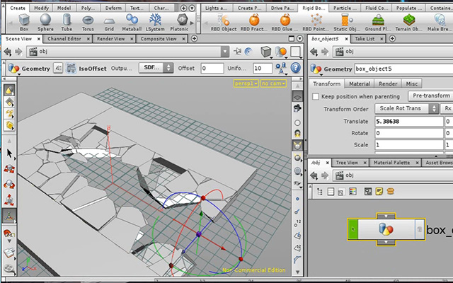Screen dimensions: 453x283
Task: Open the persp1 viewport menu
Action: (246, 83)
